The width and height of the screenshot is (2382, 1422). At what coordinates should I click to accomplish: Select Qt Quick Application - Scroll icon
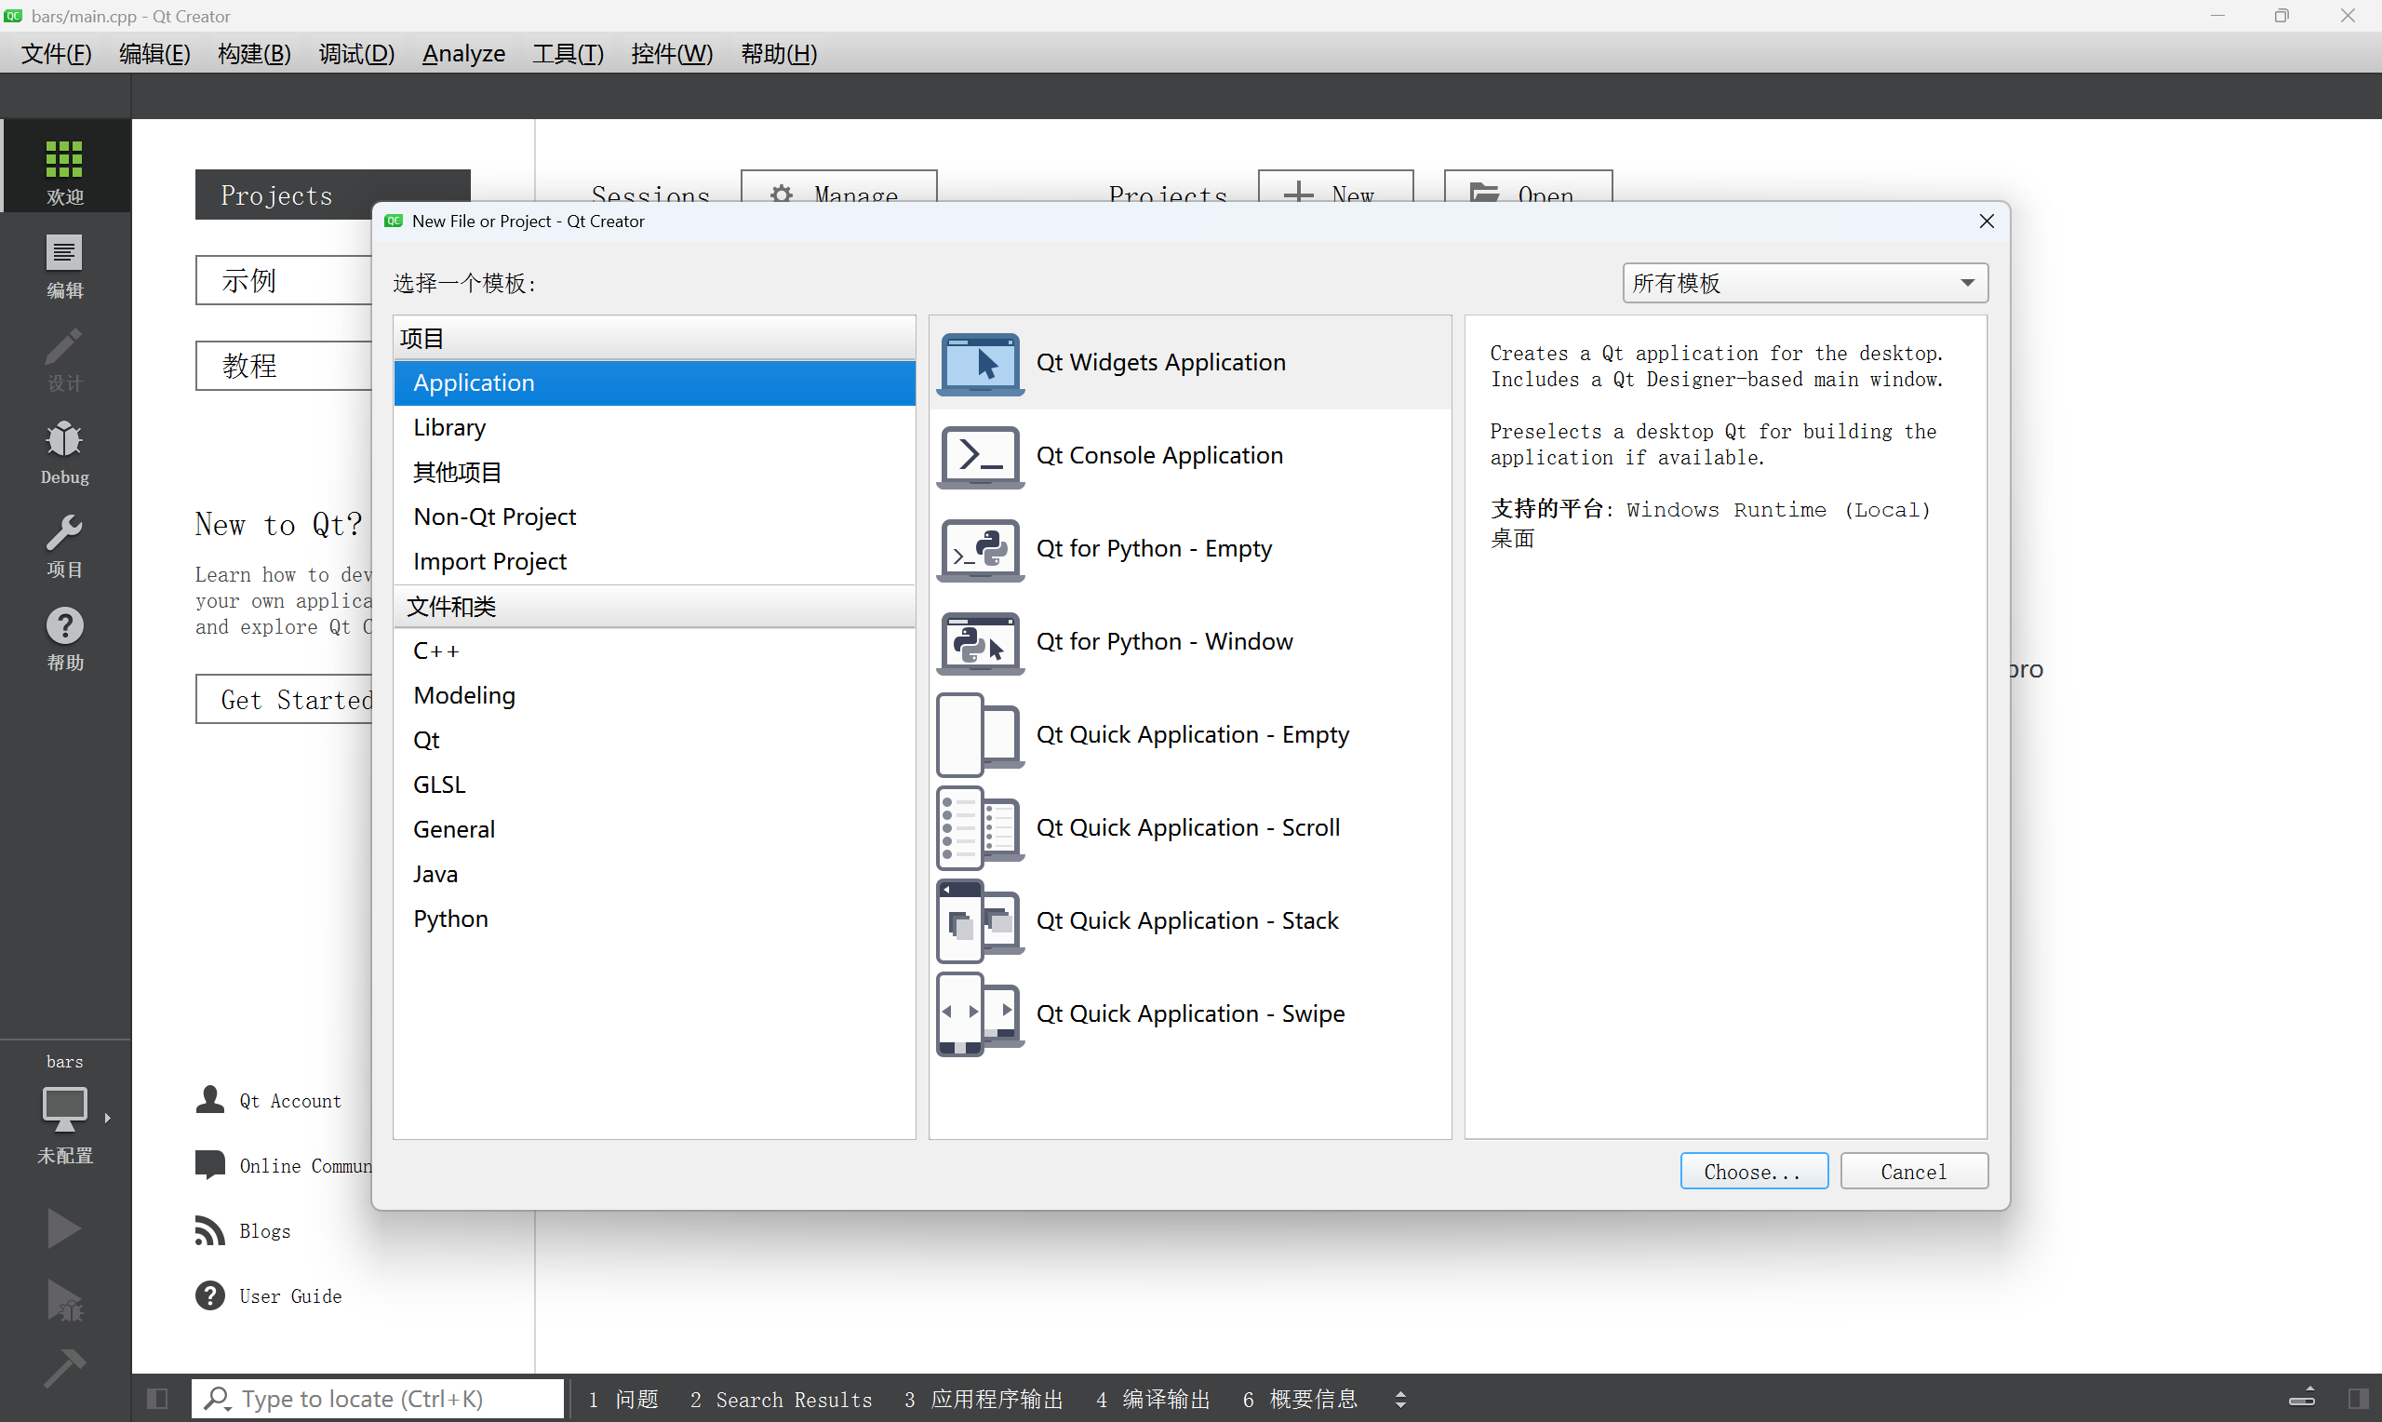[980, 828]
